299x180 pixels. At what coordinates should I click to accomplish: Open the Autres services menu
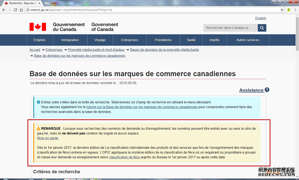click(247, 40)
